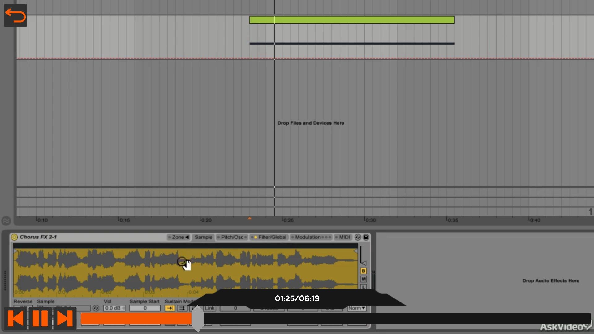Select the Sample tab in Simpler

pos(203,237)
